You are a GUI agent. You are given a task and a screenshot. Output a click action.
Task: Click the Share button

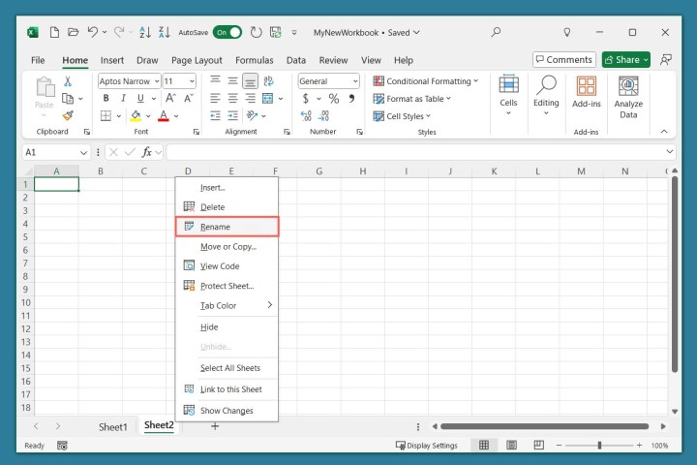coord(625,60)
